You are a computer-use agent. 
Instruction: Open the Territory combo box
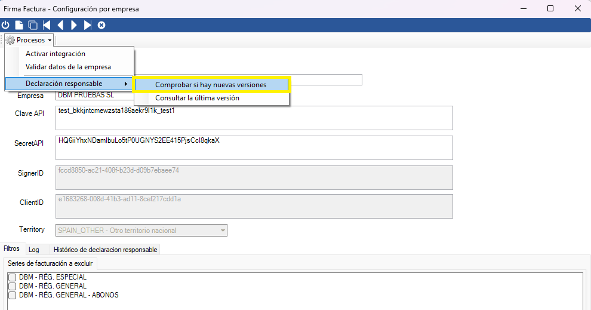pos(223,231)
